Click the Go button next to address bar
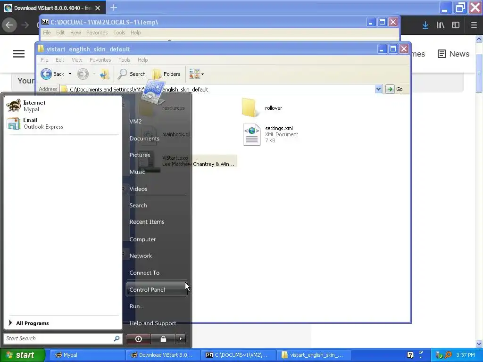 point(395,89)
